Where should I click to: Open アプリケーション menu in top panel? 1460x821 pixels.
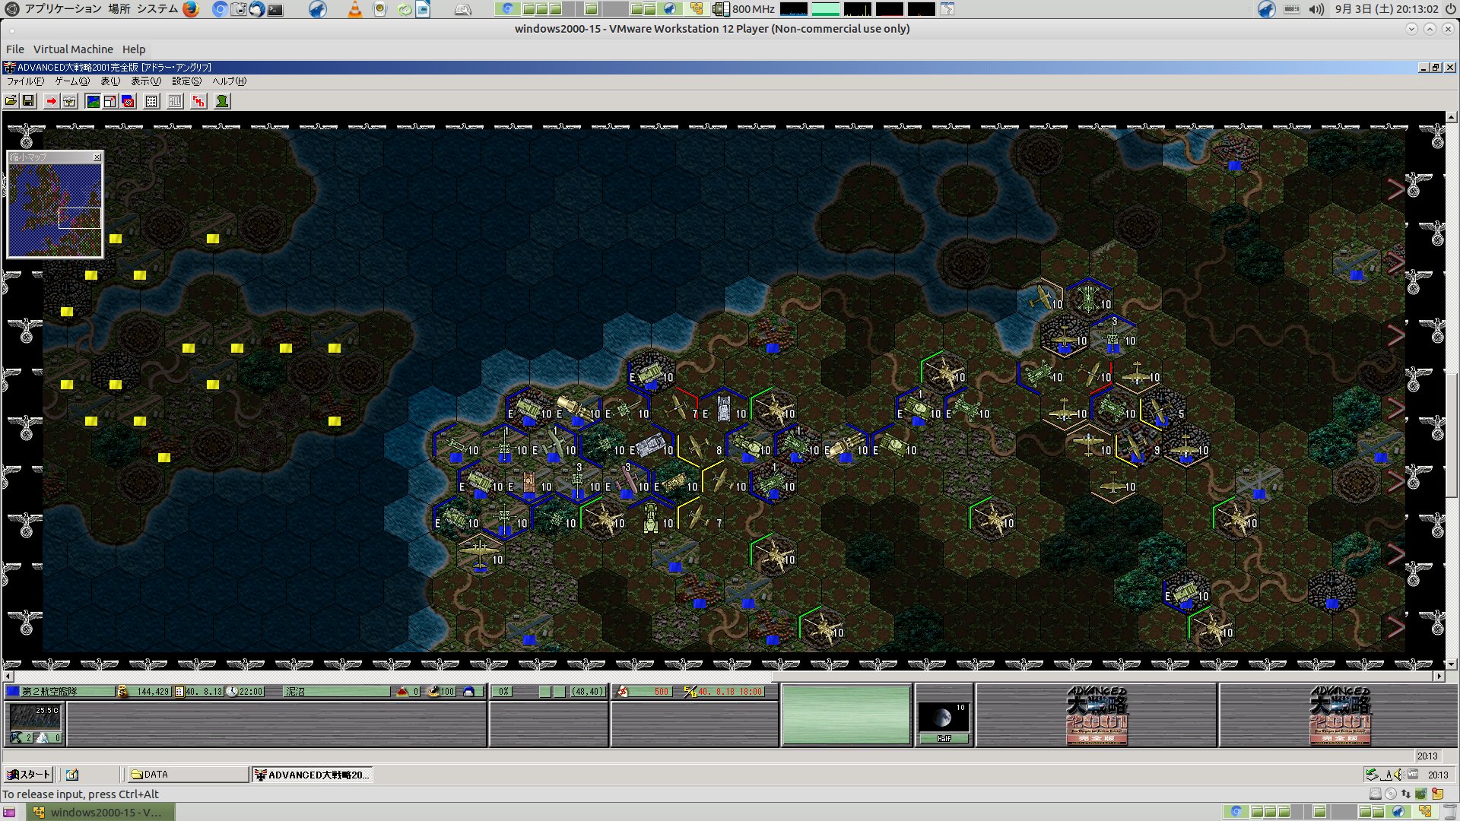pos(63,9)
